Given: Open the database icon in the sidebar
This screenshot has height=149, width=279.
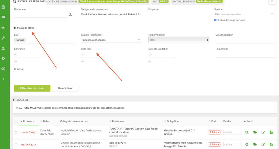Looking at the screenshot, I should coord(3,7).
